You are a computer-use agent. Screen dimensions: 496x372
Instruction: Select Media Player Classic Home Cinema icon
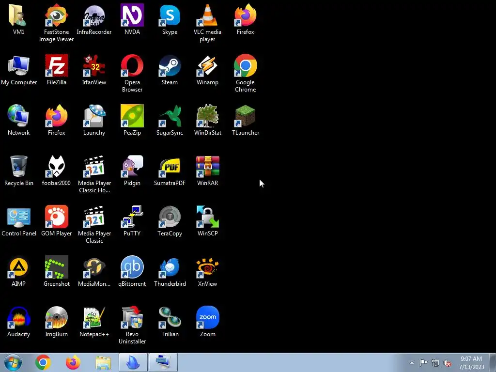point(94,166)
